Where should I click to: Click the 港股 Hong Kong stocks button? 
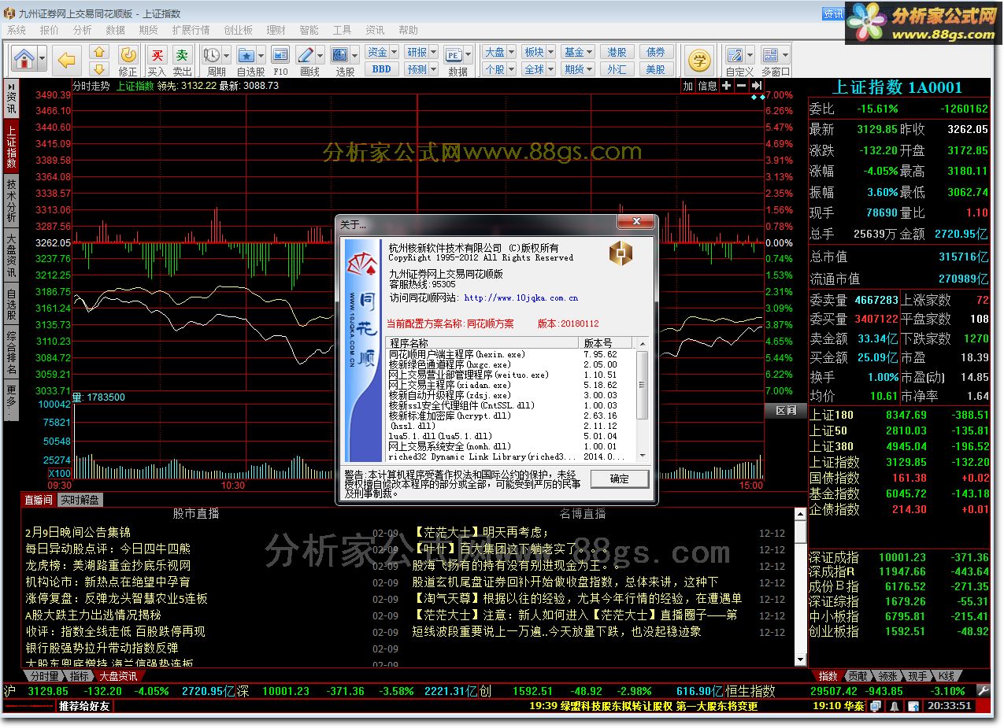[x=617, y=52]
